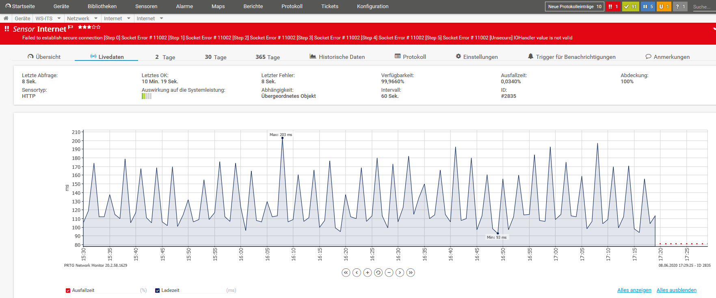716x298 pixels.
Task: Set sensor priority to five stars
Action: tap(98, 27)
